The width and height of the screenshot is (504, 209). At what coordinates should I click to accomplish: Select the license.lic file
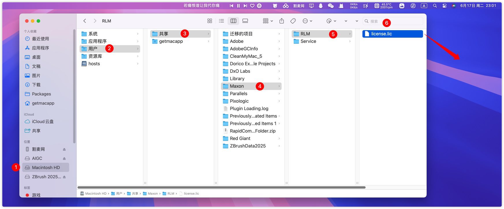point(381,34)
